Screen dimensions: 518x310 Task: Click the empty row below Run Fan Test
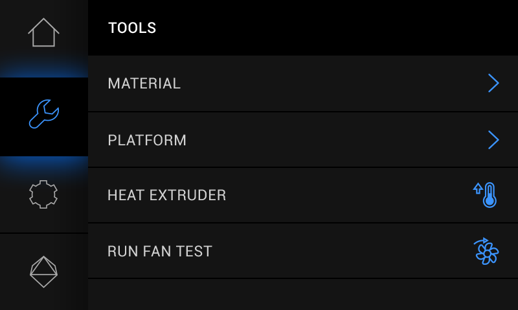click(302, 294)
